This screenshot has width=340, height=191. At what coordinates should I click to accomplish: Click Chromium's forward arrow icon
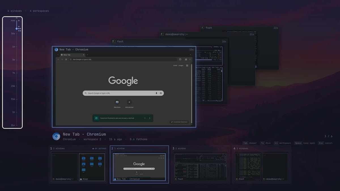point(62,59)
